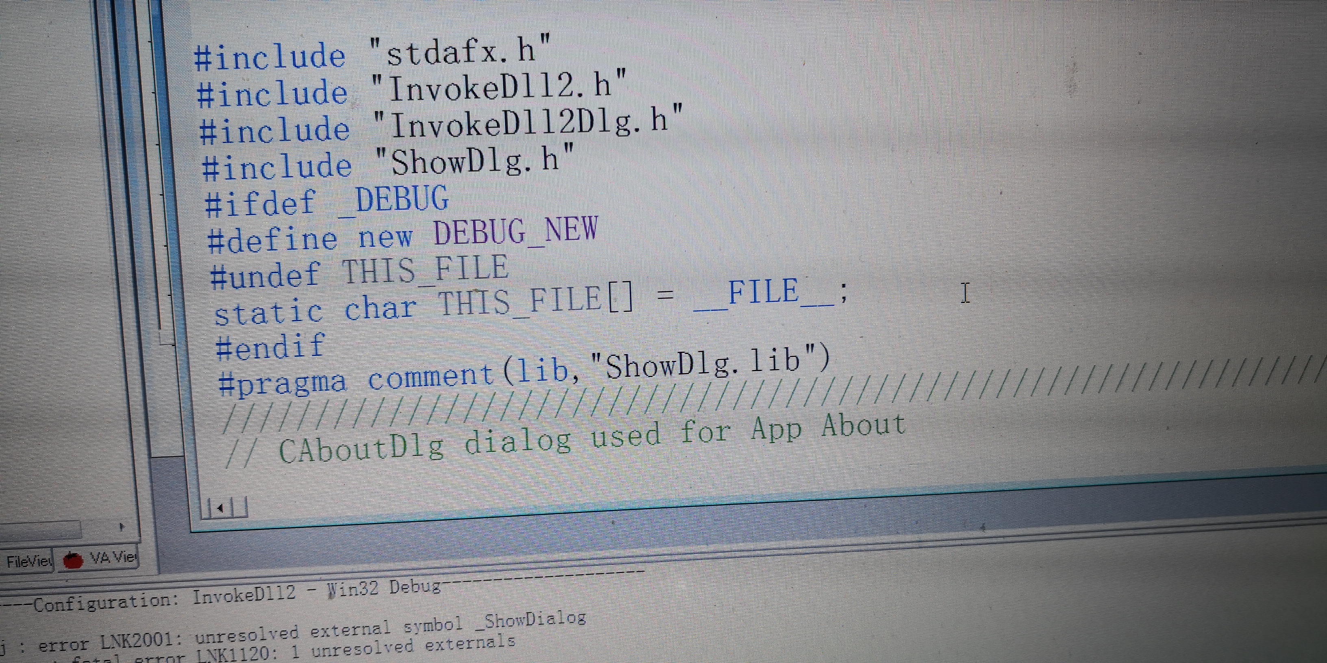Click the workspace pane's right scroll arrow
Screen dimensions: 1327x663
pos(122,526)
